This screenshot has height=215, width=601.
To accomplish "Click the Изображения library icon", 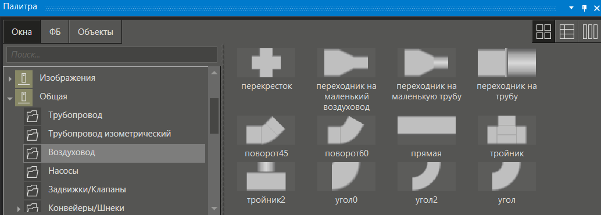I will coord(24,78).
